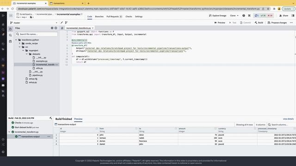Click the code editor toggle icon near breadcrumb
296x166 pixels.
(11, 16)
